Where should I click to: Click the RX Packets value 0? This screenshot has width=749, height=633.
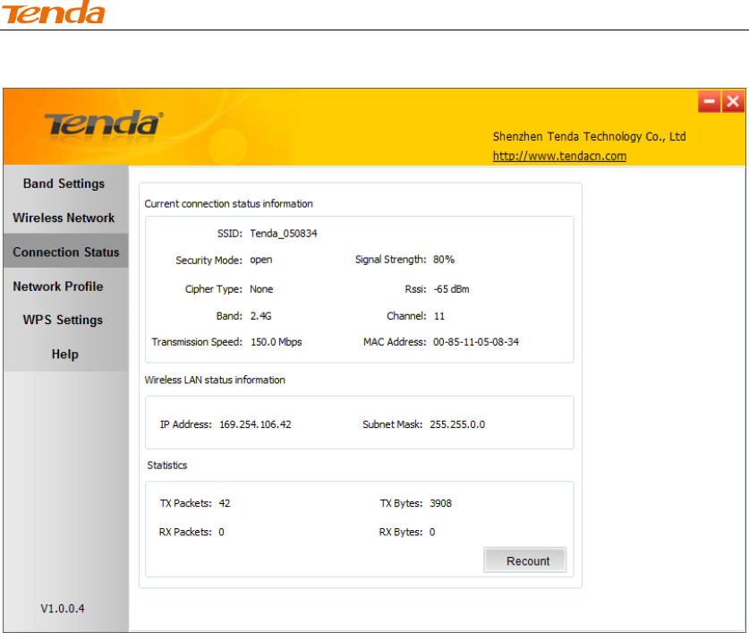coord(221,532)
